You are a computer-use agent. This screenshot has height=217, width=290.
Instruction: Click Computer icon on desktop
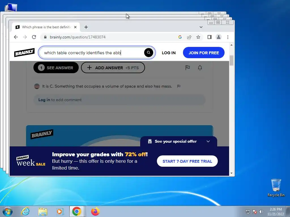(x=11, y=7)
